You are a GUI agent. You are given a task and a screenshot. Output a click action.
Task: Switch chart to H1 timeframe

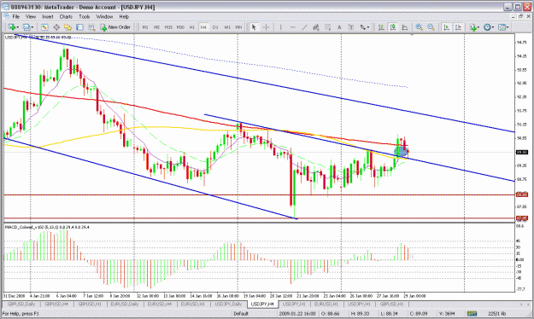tap(192, 27)
